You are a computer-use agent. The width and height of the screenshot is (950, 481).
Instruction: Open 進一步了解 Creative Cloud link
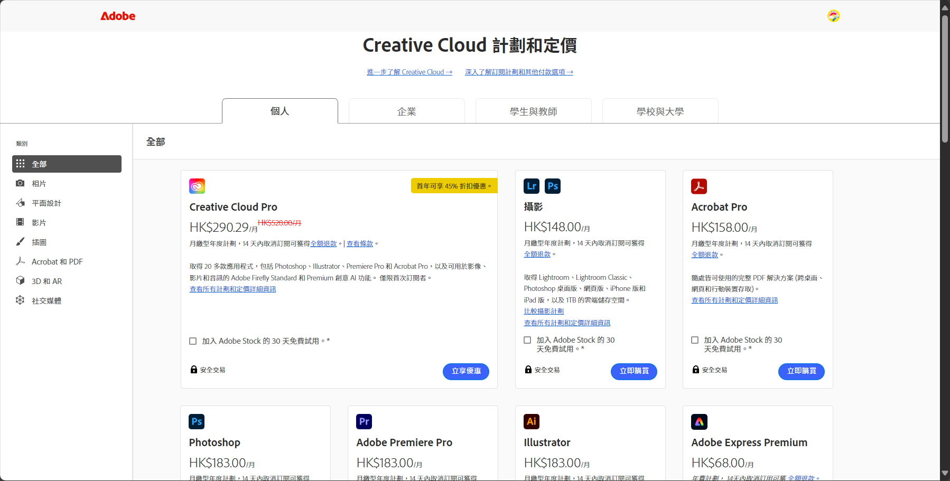click(x=409, y=72)
